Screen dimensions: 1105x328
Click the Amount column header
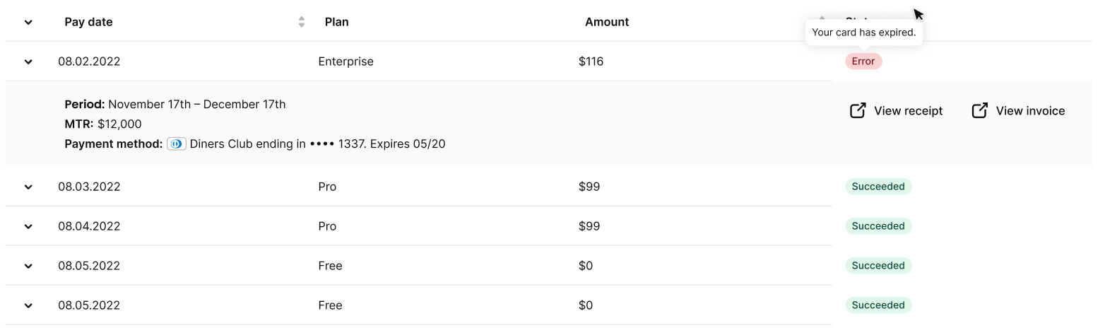(x=607, y=22)
